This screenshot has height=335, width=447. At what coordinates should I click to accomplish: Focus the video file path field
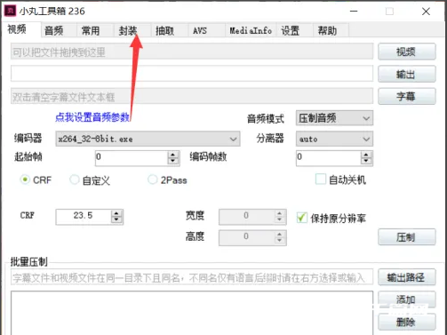point(192,52)
